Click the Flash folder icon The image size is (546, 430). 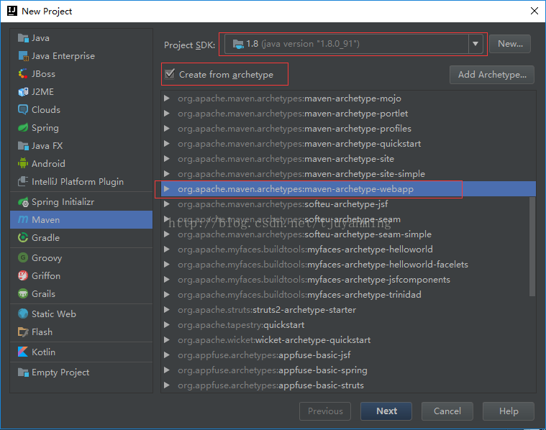point(23,332)
